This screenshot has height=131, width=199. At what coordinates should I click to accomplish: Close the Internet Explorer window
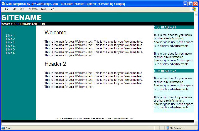pos(196,4)
